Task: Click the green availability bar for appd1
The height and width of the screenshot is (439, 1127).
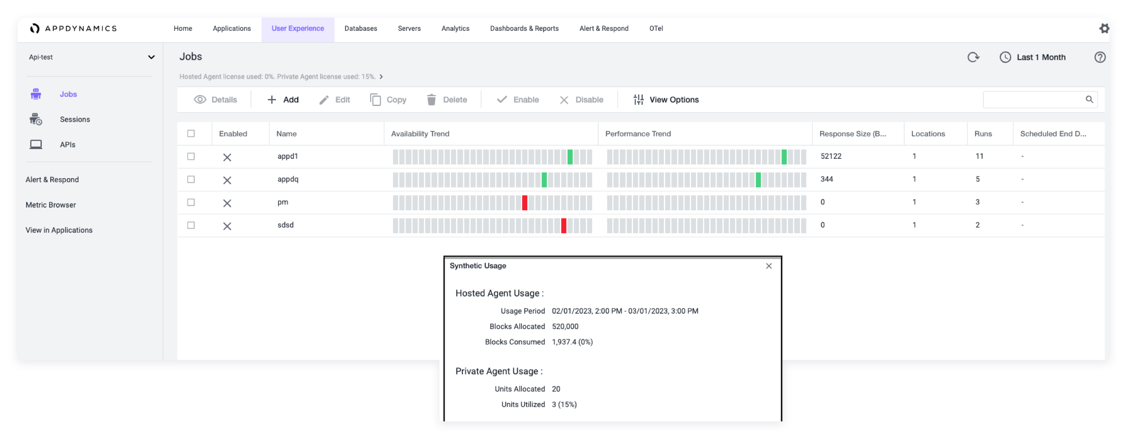Action: (570, 157)
